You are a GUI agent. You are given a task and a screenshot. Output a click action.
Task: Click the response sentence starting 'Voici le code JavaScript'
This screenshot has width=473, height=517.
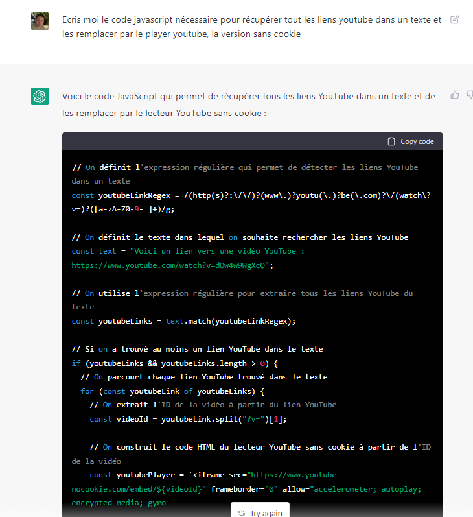(249, 104)
